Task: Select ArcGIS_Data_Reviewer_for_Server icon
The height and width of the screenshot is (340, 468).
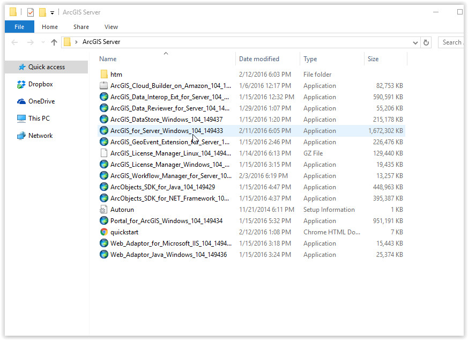Action: click(104, 108)
